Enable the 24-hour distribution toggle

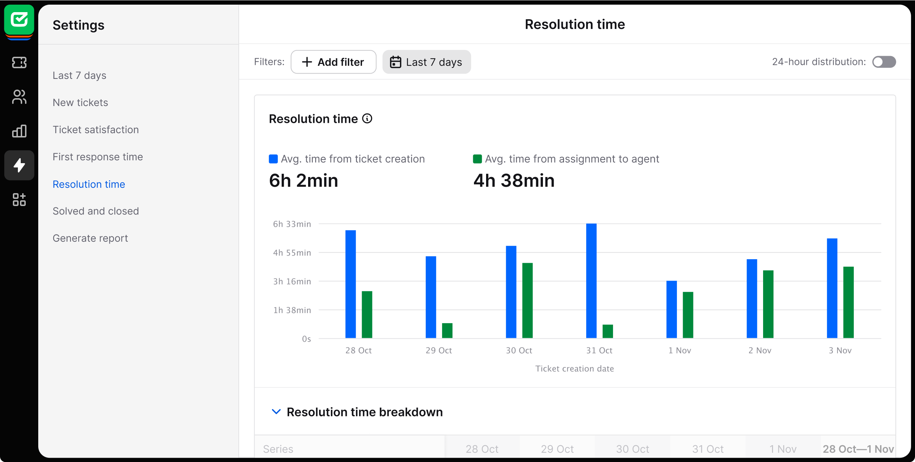(x=884, y=62)
